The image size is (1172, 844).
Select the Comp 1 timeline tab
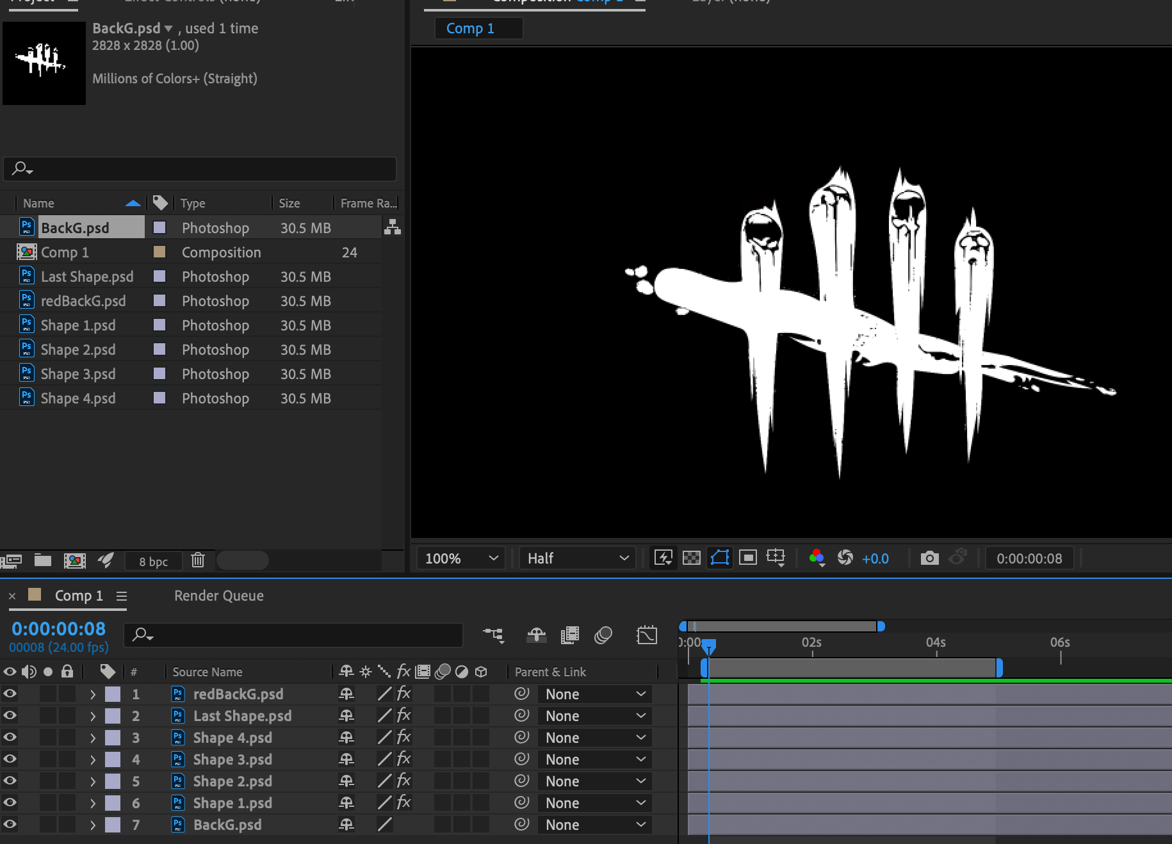79,596
